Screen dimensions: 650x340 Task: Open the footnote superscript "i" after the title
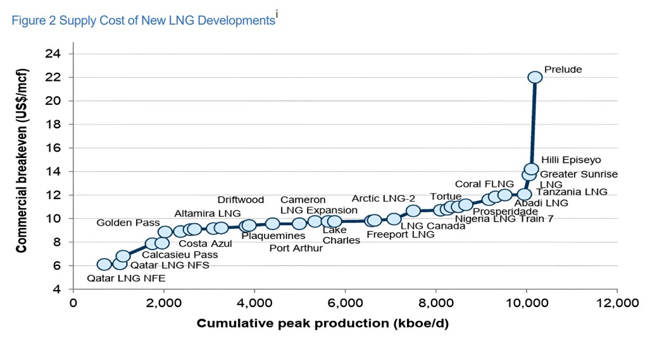coord(277,15)
